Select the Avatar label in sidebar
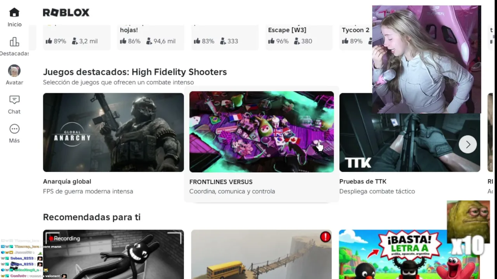This screenshot has height=279, width=497. pyautogui.click(x=14, y=83)
